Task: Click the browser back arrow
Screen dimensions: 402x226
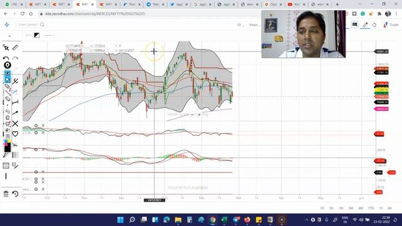Action: pyautogui.click(x=6, y=14)
